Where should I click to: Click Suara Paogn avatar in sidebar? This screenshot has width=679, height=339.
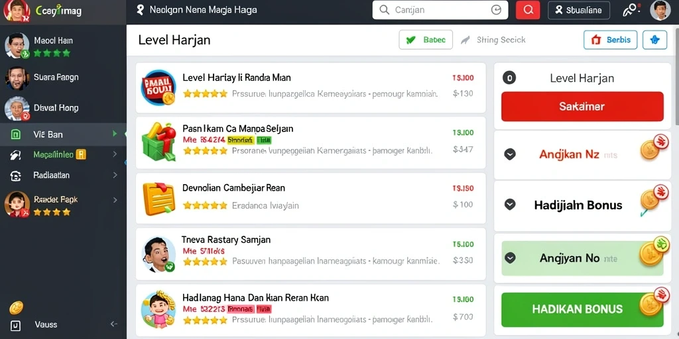(x=17, y=78)
